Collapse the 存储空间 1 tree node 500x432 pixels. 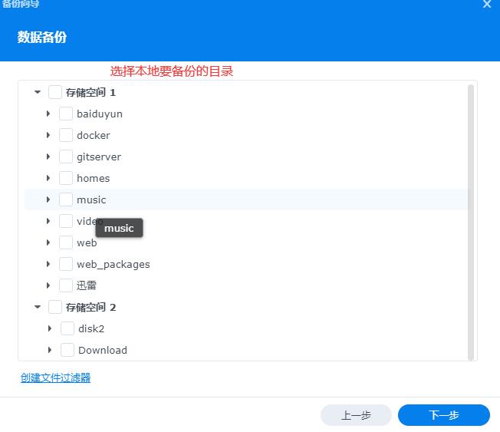tap(38, 92)
